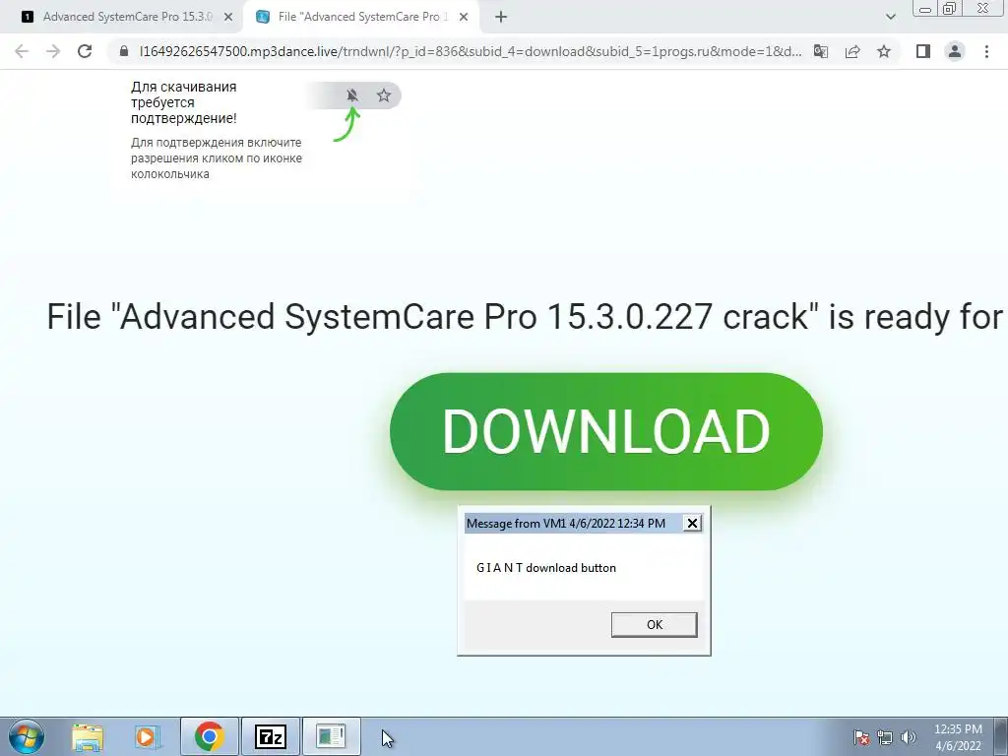Image resolution: width=1008 pixels, height=756 pixels.
Task: Open the volume speaker icon in tray
Action: (909, 737)
